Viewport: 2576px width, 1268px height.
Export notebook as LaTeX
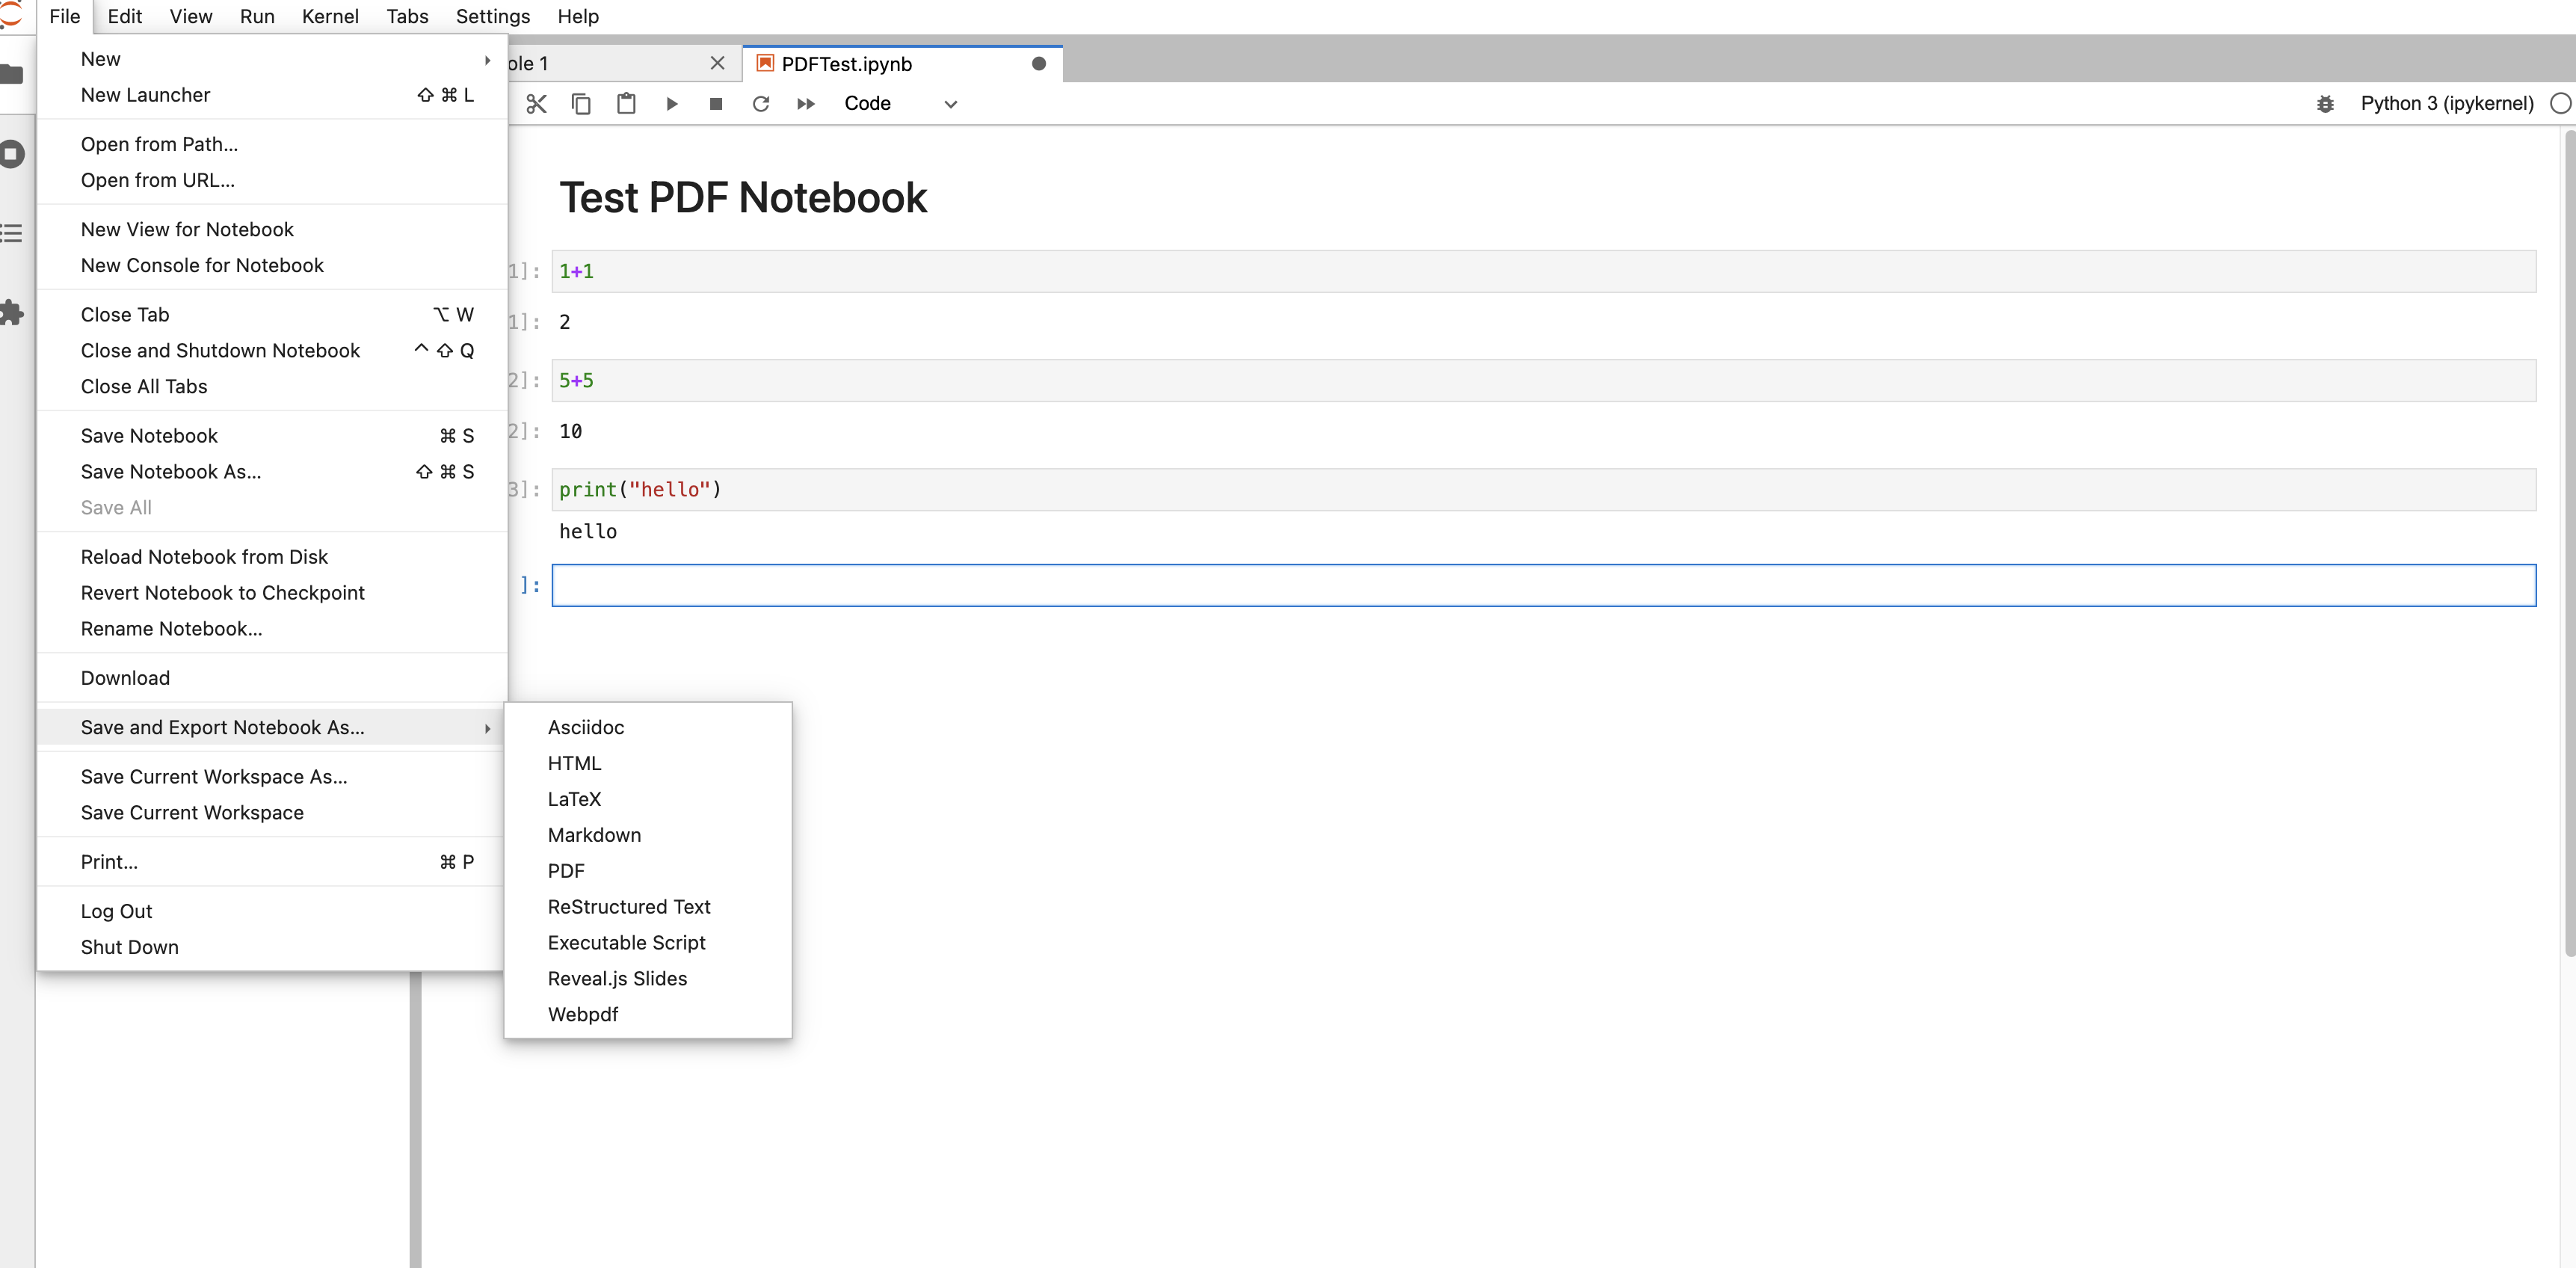(x=648, y=800)
